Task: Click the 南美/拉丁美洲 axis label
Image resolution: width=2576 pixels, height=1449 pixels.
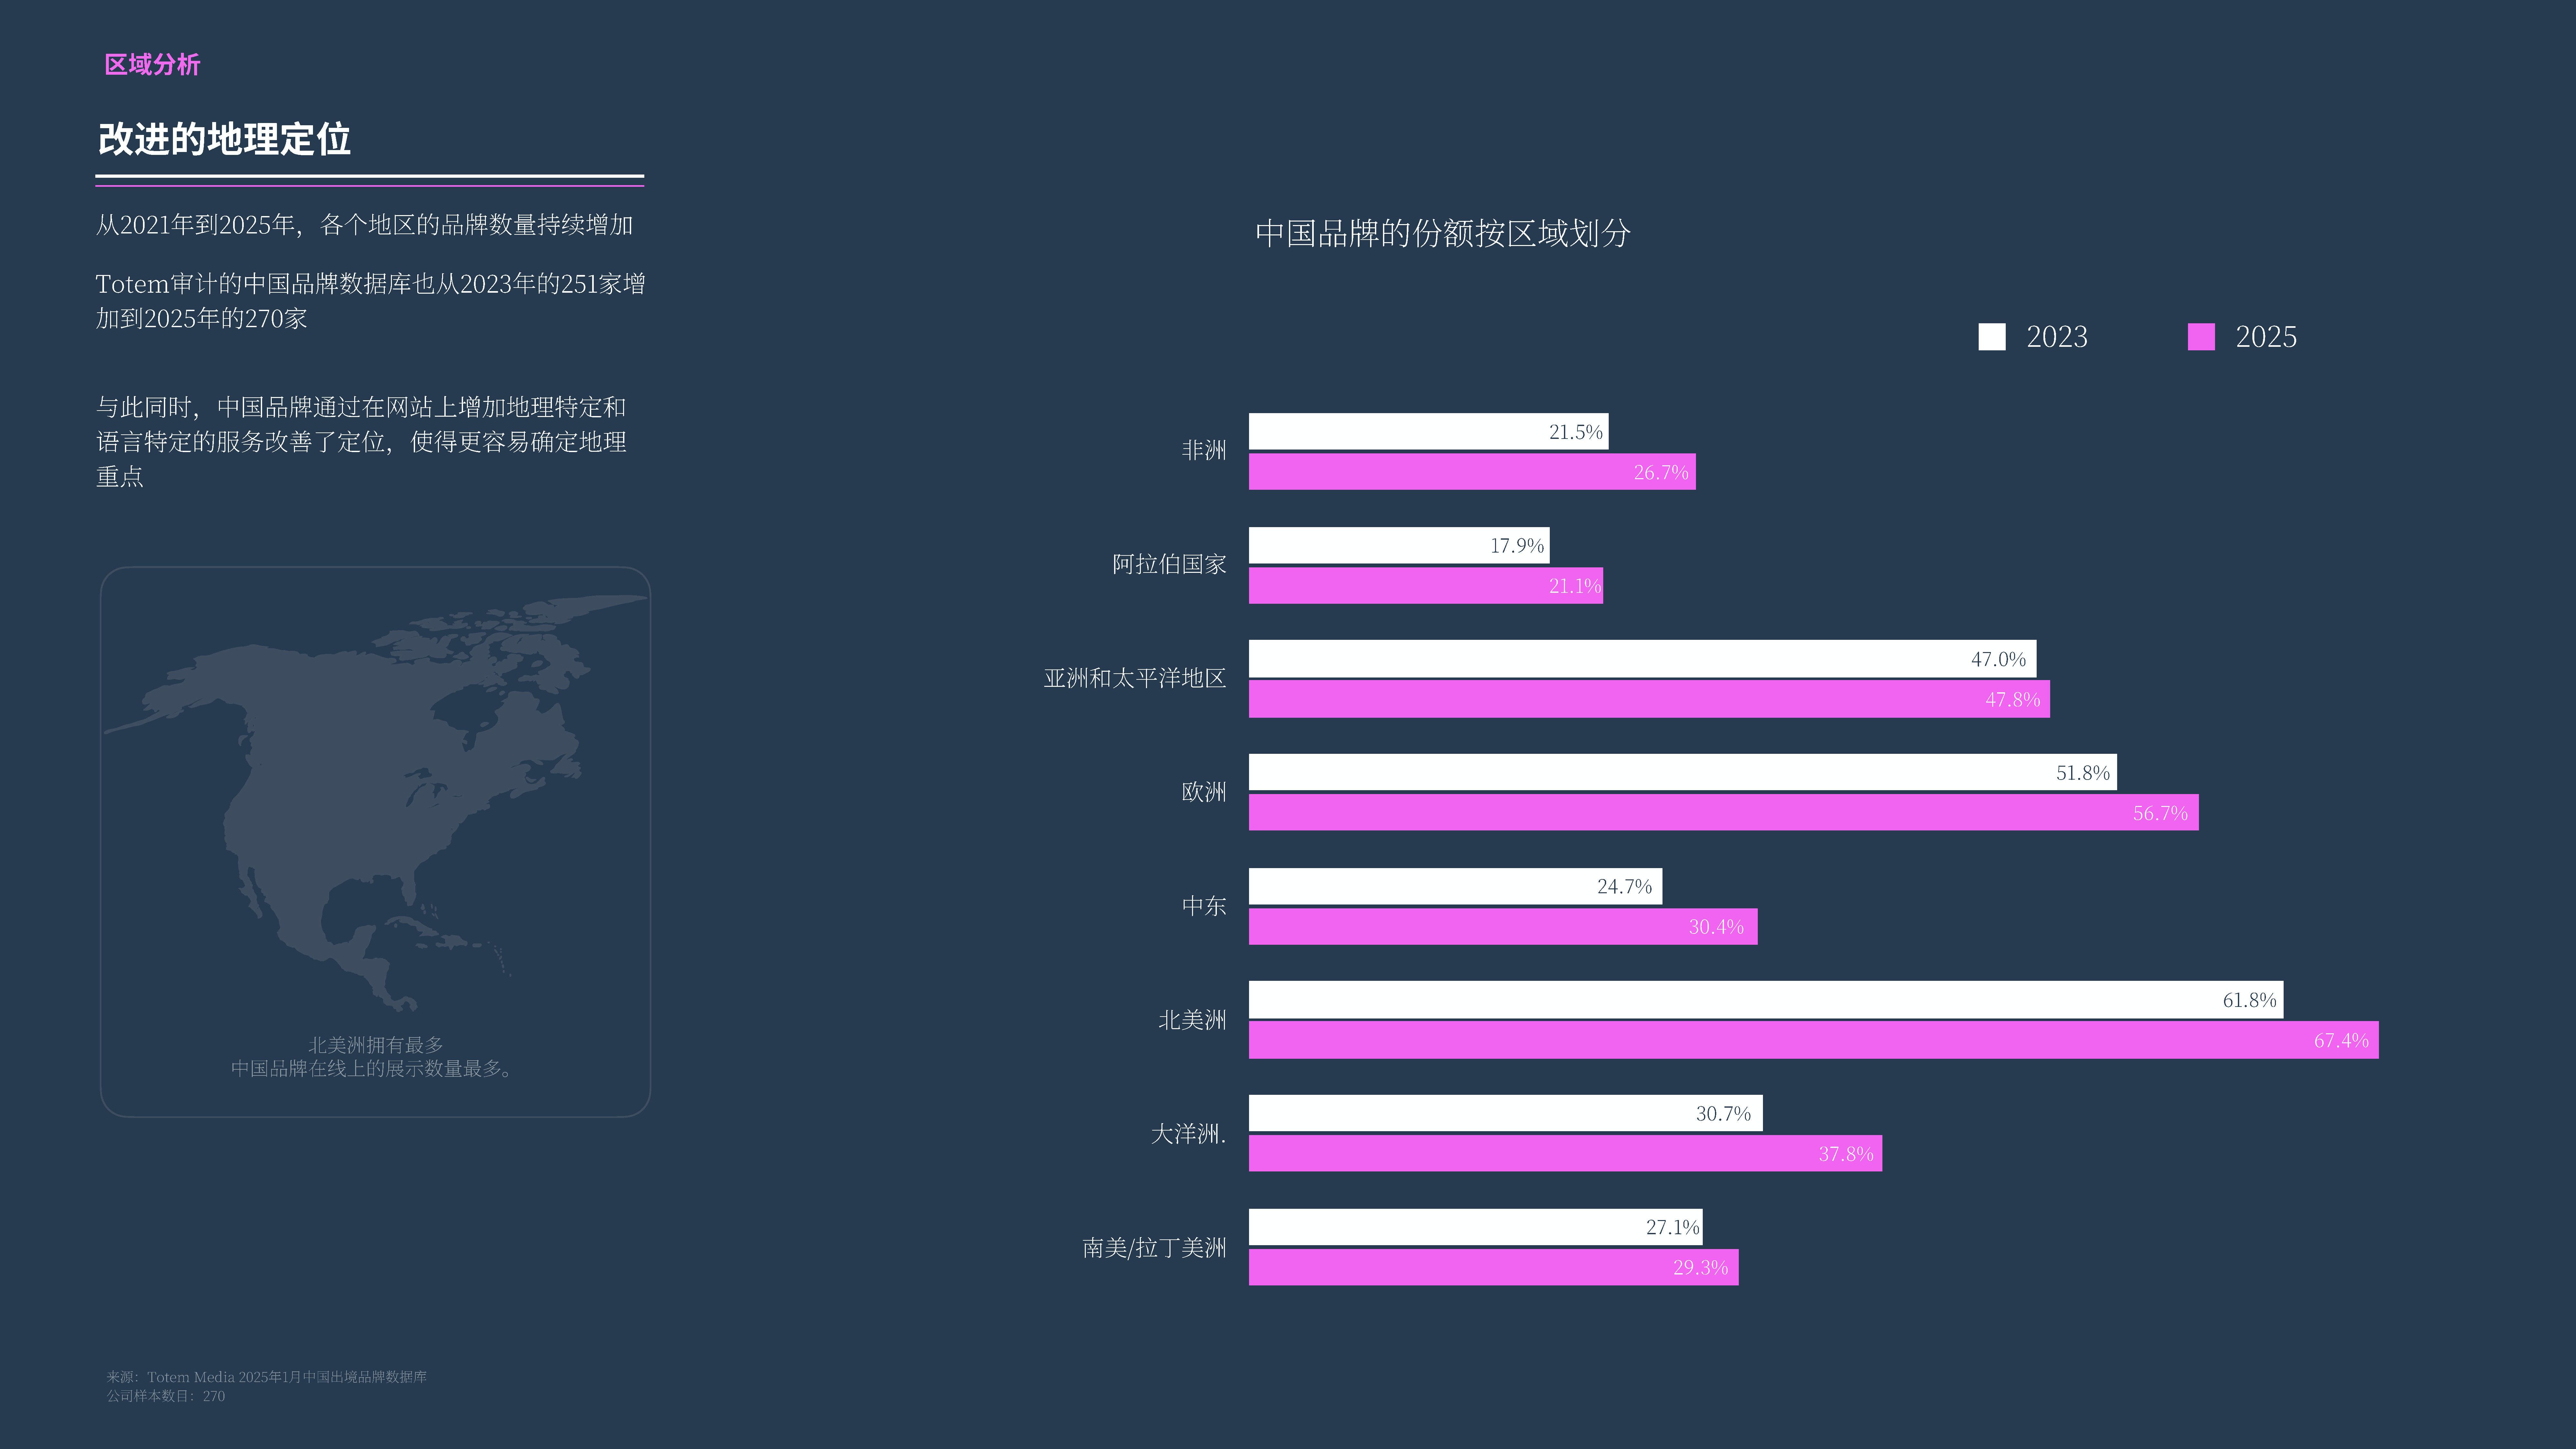Action: [1154, 1248]
